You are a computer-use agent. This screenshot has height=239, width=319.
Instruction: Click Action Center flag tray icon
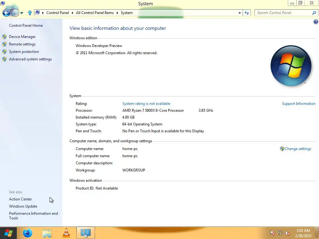point(272,233)
